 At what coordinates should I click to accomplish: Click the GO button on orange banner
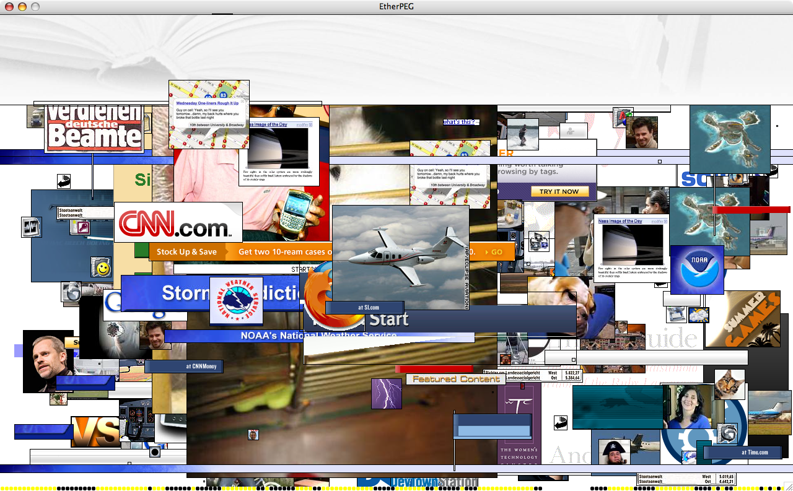pos(495,252)
